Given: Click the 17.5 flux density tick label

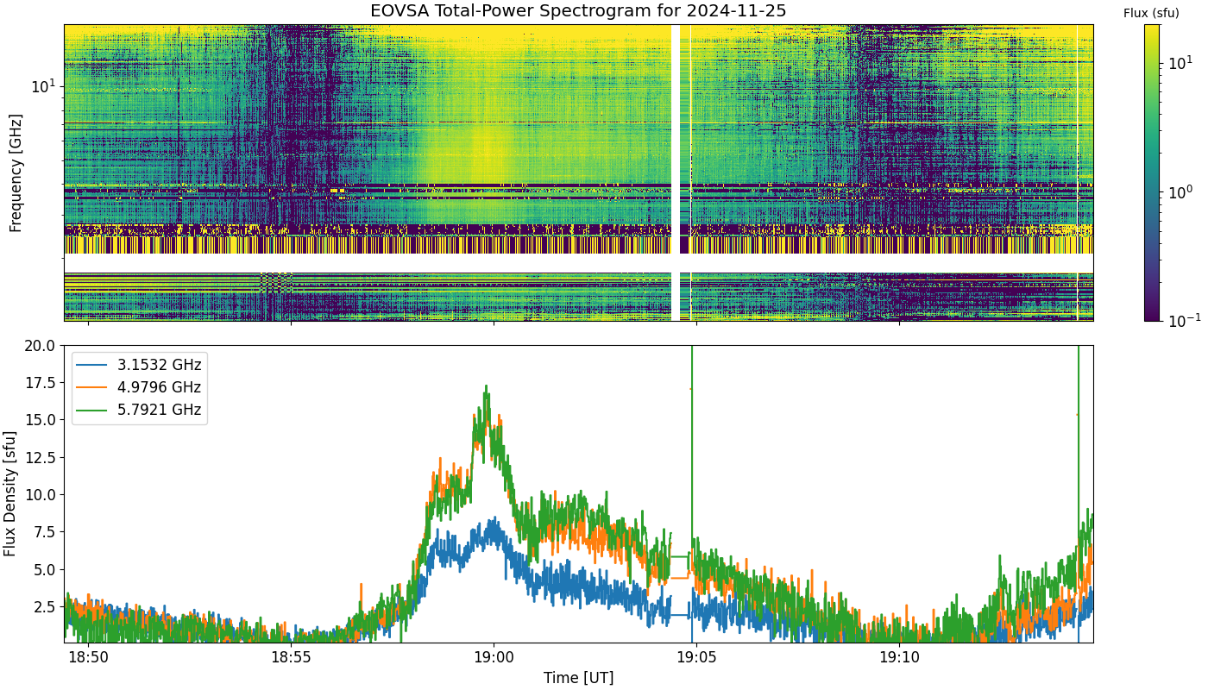Looking at the screenshot, I should [41, 382].
